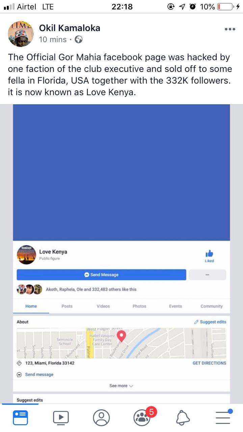Switch to the Posts tab
The width and height of the screenshot is (243, 432).
[67, 306]
